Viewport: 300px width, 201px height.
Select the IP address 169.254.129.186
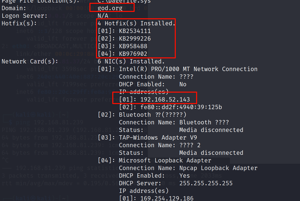click(167, 198)
